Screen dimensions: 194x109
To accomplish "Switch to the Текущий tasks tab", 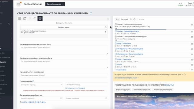I will click(x=124, y=19).
